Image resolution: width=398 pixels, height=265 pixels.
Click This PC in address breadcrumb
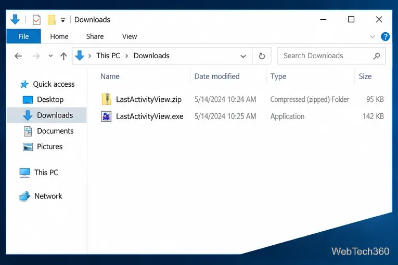(108, 56)
